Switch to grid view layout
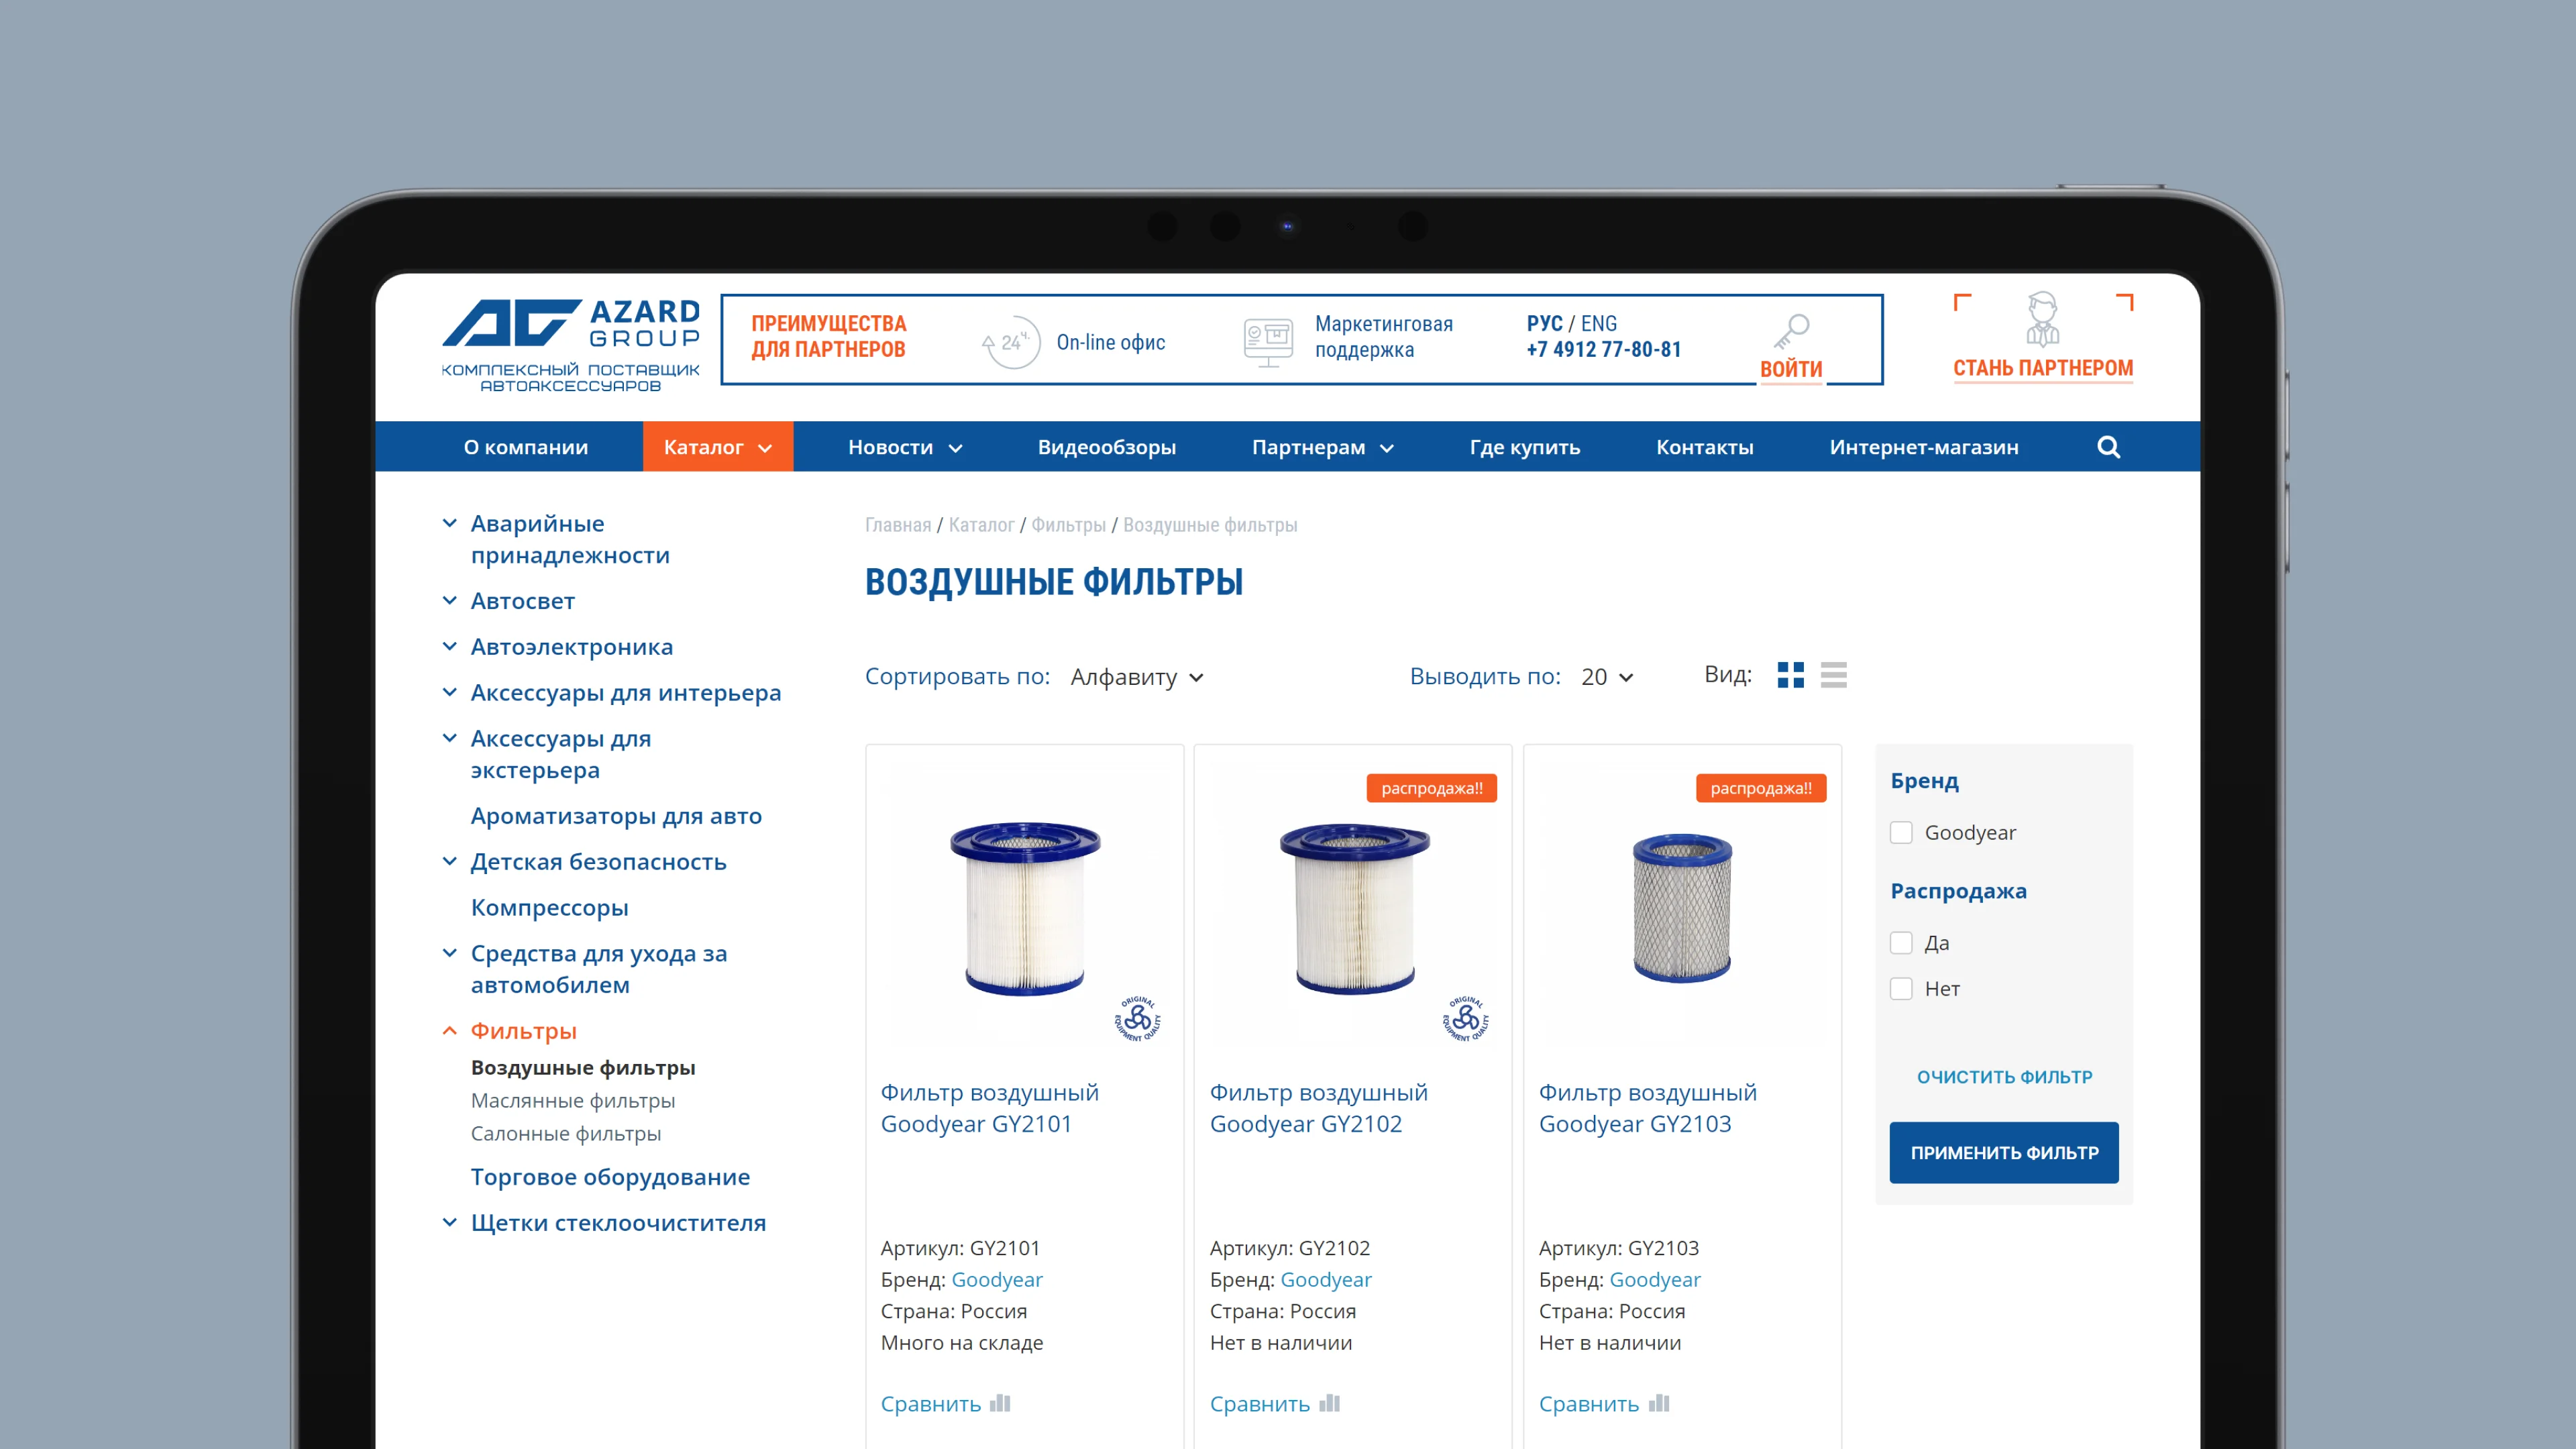Screen dimensions: 2576x1449 [x=1790, y=675]
